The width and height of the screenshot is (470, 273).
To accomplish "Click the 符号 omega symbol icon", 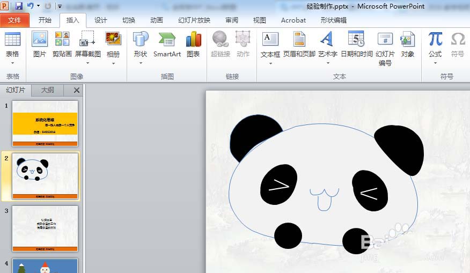I will pyautogui.click(x=458, y=39).
